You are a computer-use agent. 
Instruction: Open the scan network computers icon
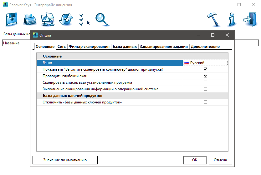(48, 19)
